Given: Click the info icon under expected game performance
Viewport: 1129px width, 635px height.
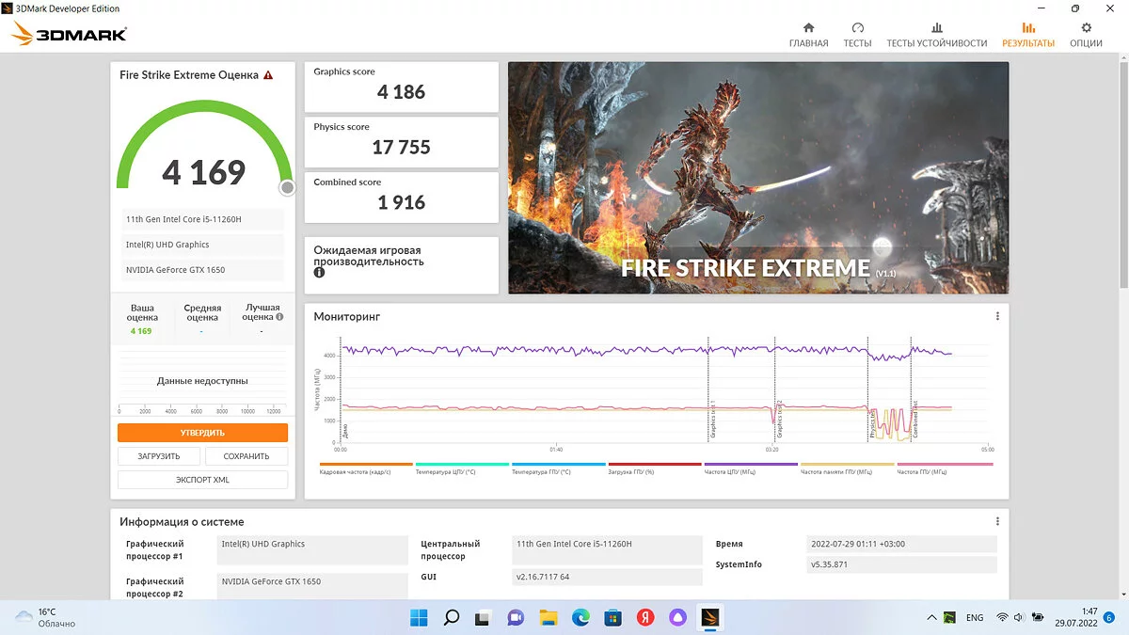Looking at the screenshot, I should point(319,273).
